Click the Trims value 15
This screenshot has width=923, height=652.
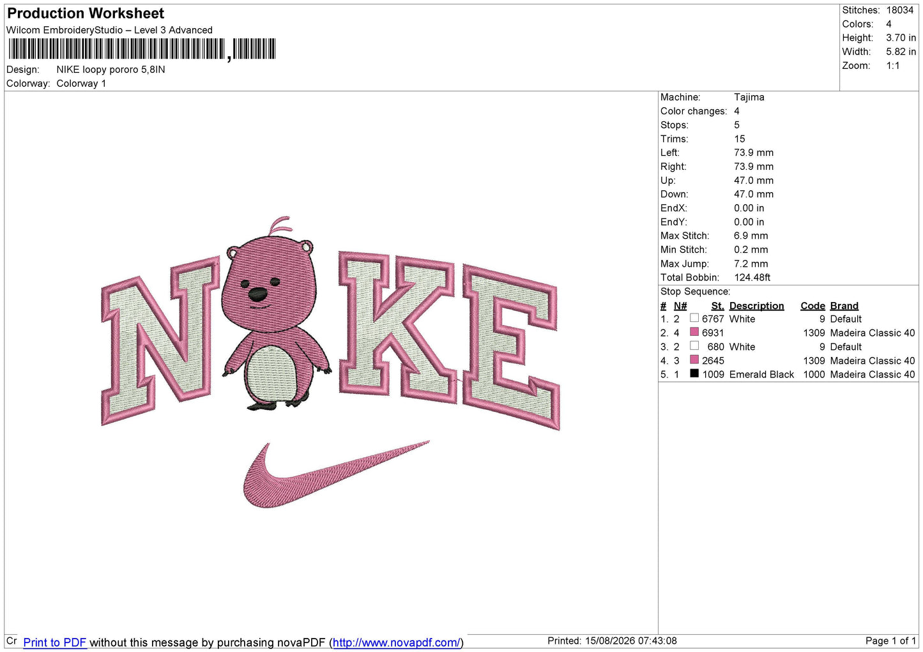(739, 139)
